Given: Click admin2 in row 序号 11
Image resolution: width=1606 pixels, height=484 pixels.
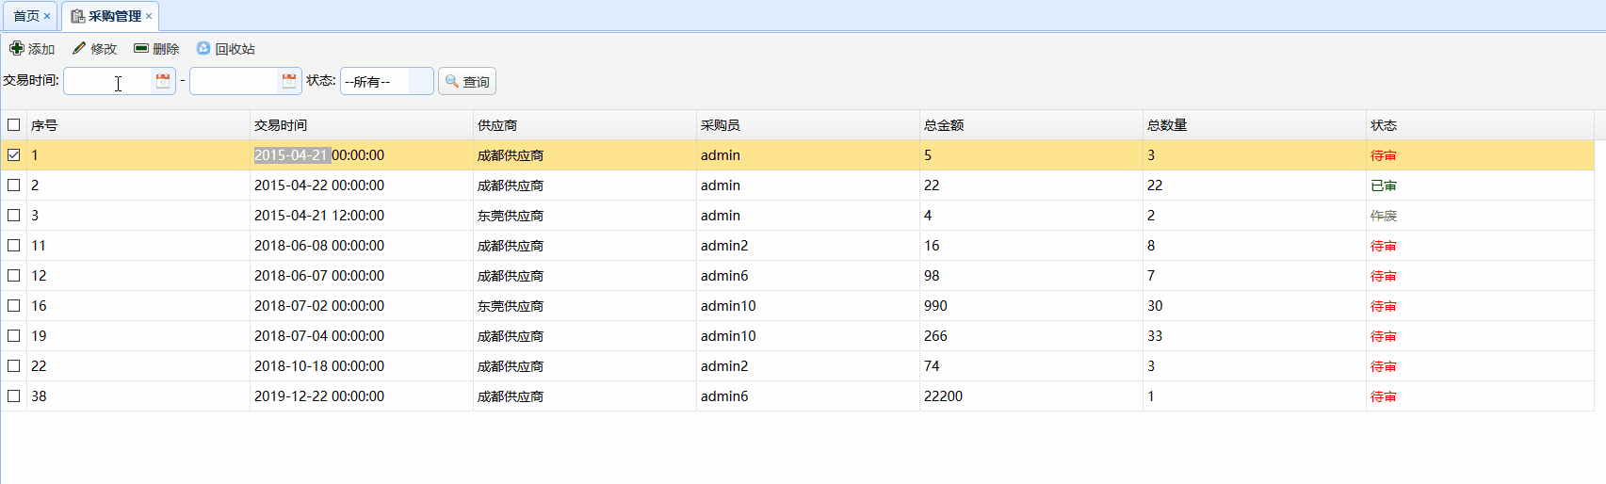Looking at the screenshot, I should [724, 246].
